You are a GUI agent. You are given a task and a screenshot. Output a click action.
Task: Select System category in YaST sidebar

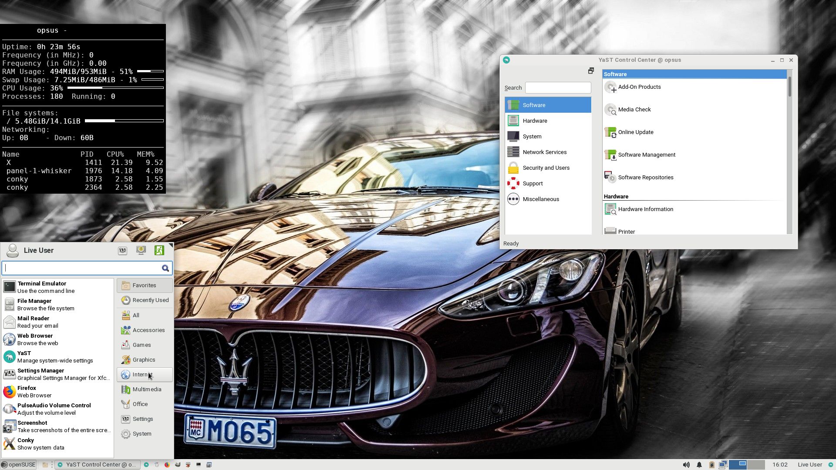coord(548,136)
